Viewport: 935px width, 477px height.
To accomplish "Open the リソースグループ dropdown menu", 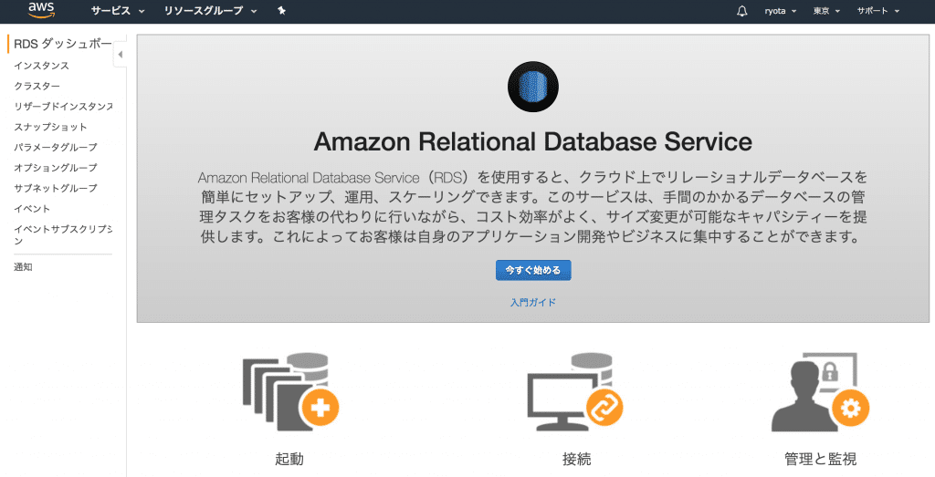I will tap(211, 11).
